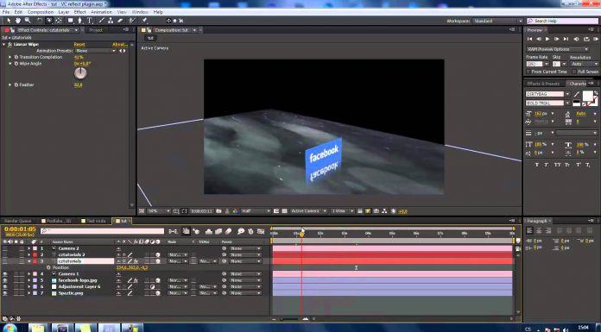Reset the Linear Wipe effect
This screenshot has width=601, height=332.
(x=79, y=45)
